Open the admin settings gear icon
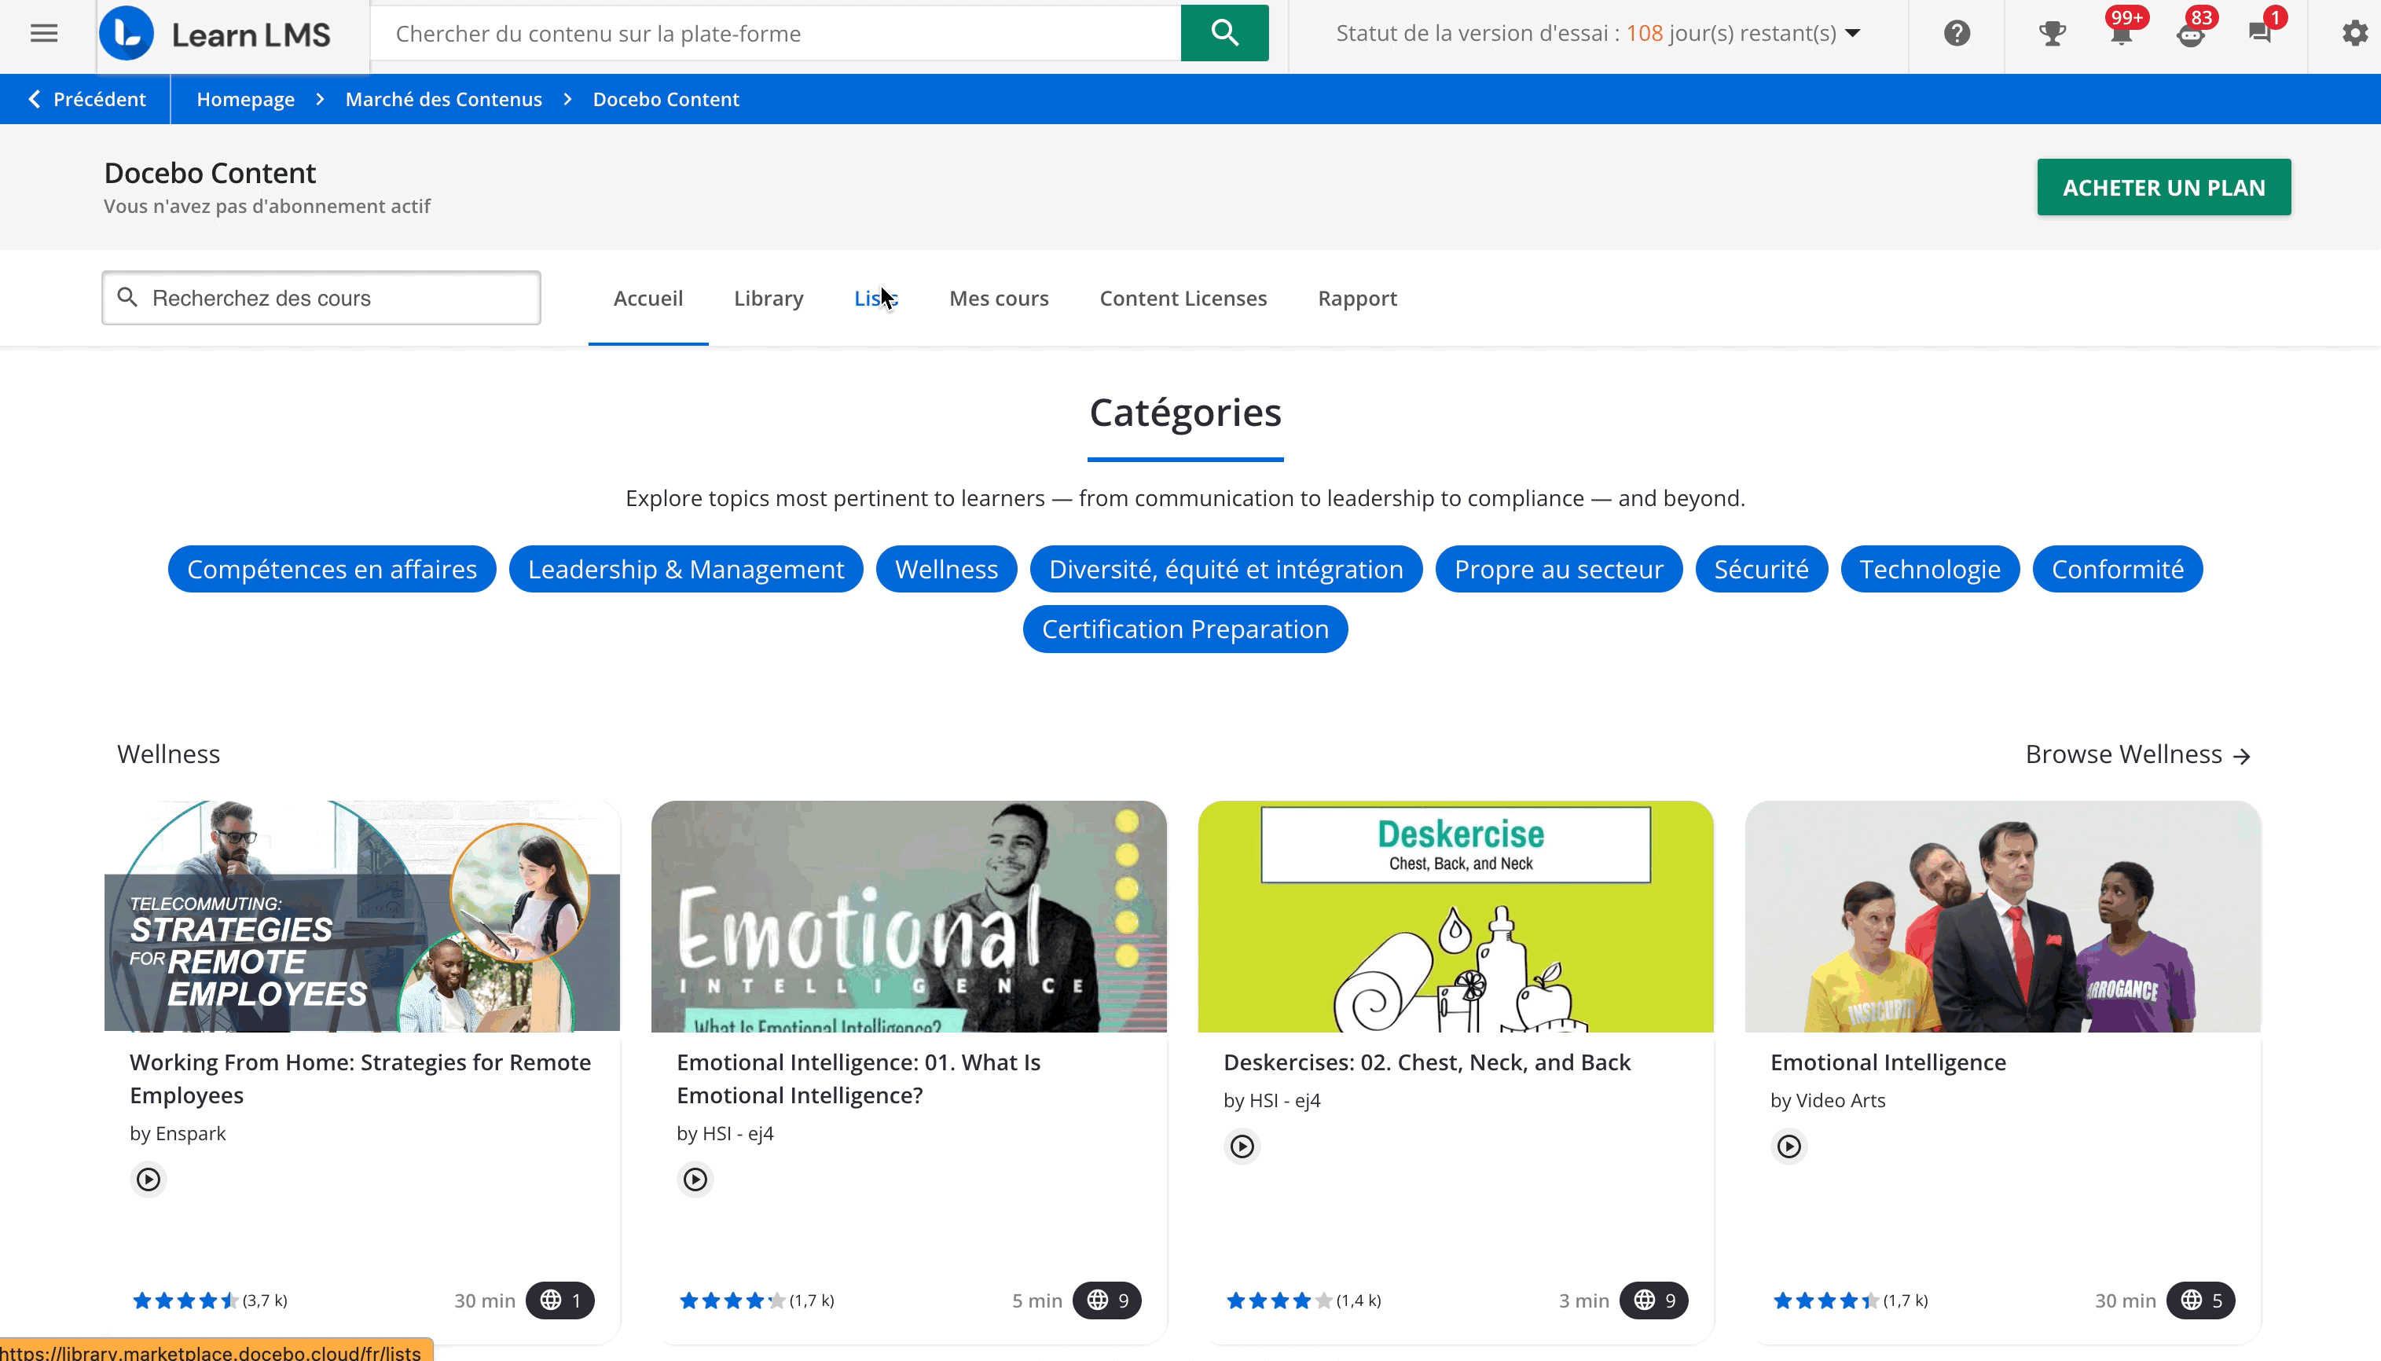 (x=2354, y=34)
